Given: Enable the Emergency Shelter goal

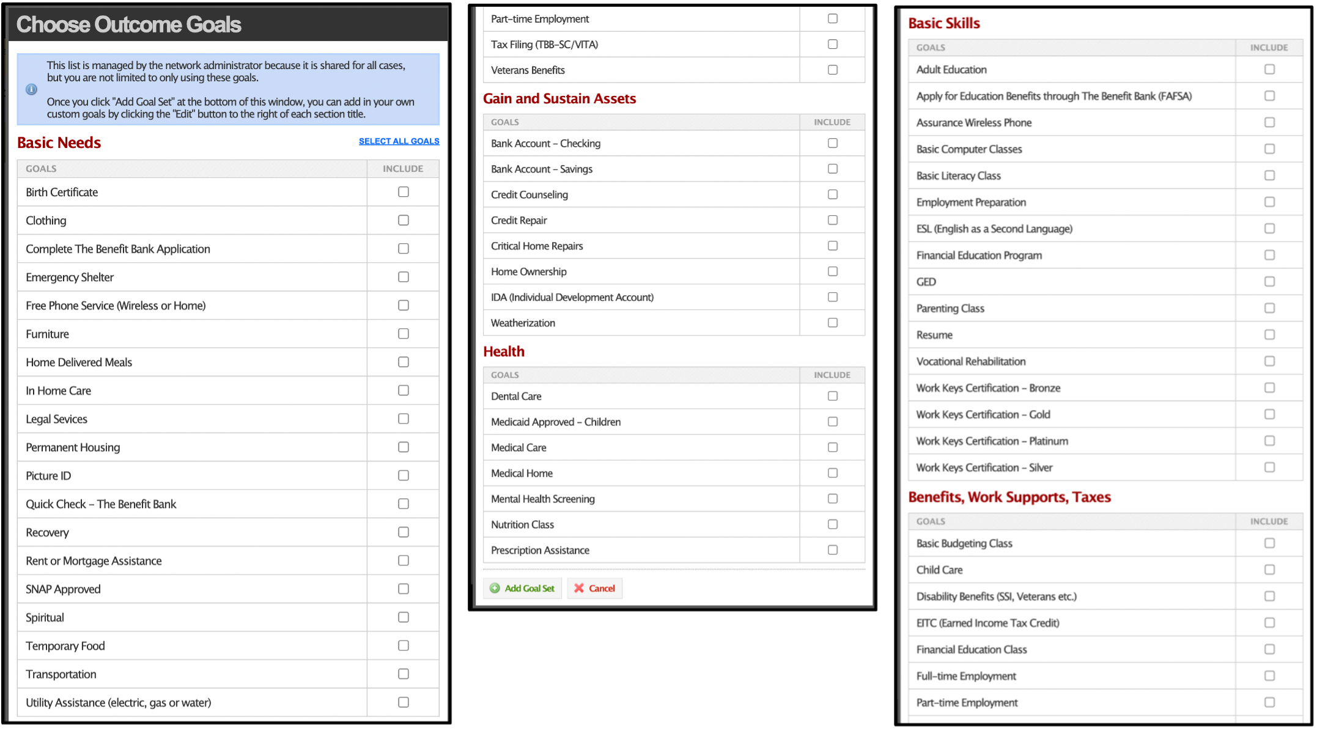Looking at the screenshot, I should tap(403, 276).
